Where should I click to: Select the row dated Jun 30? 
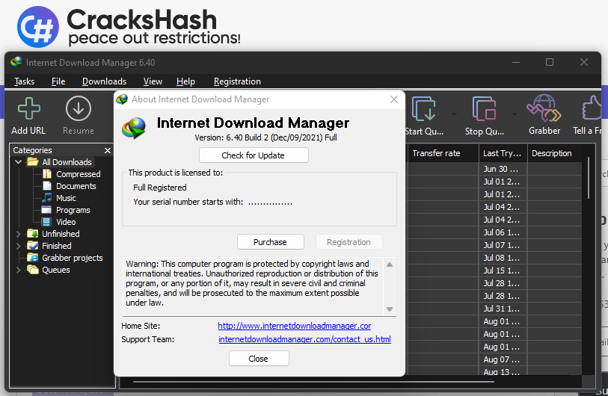pos(494,169)
